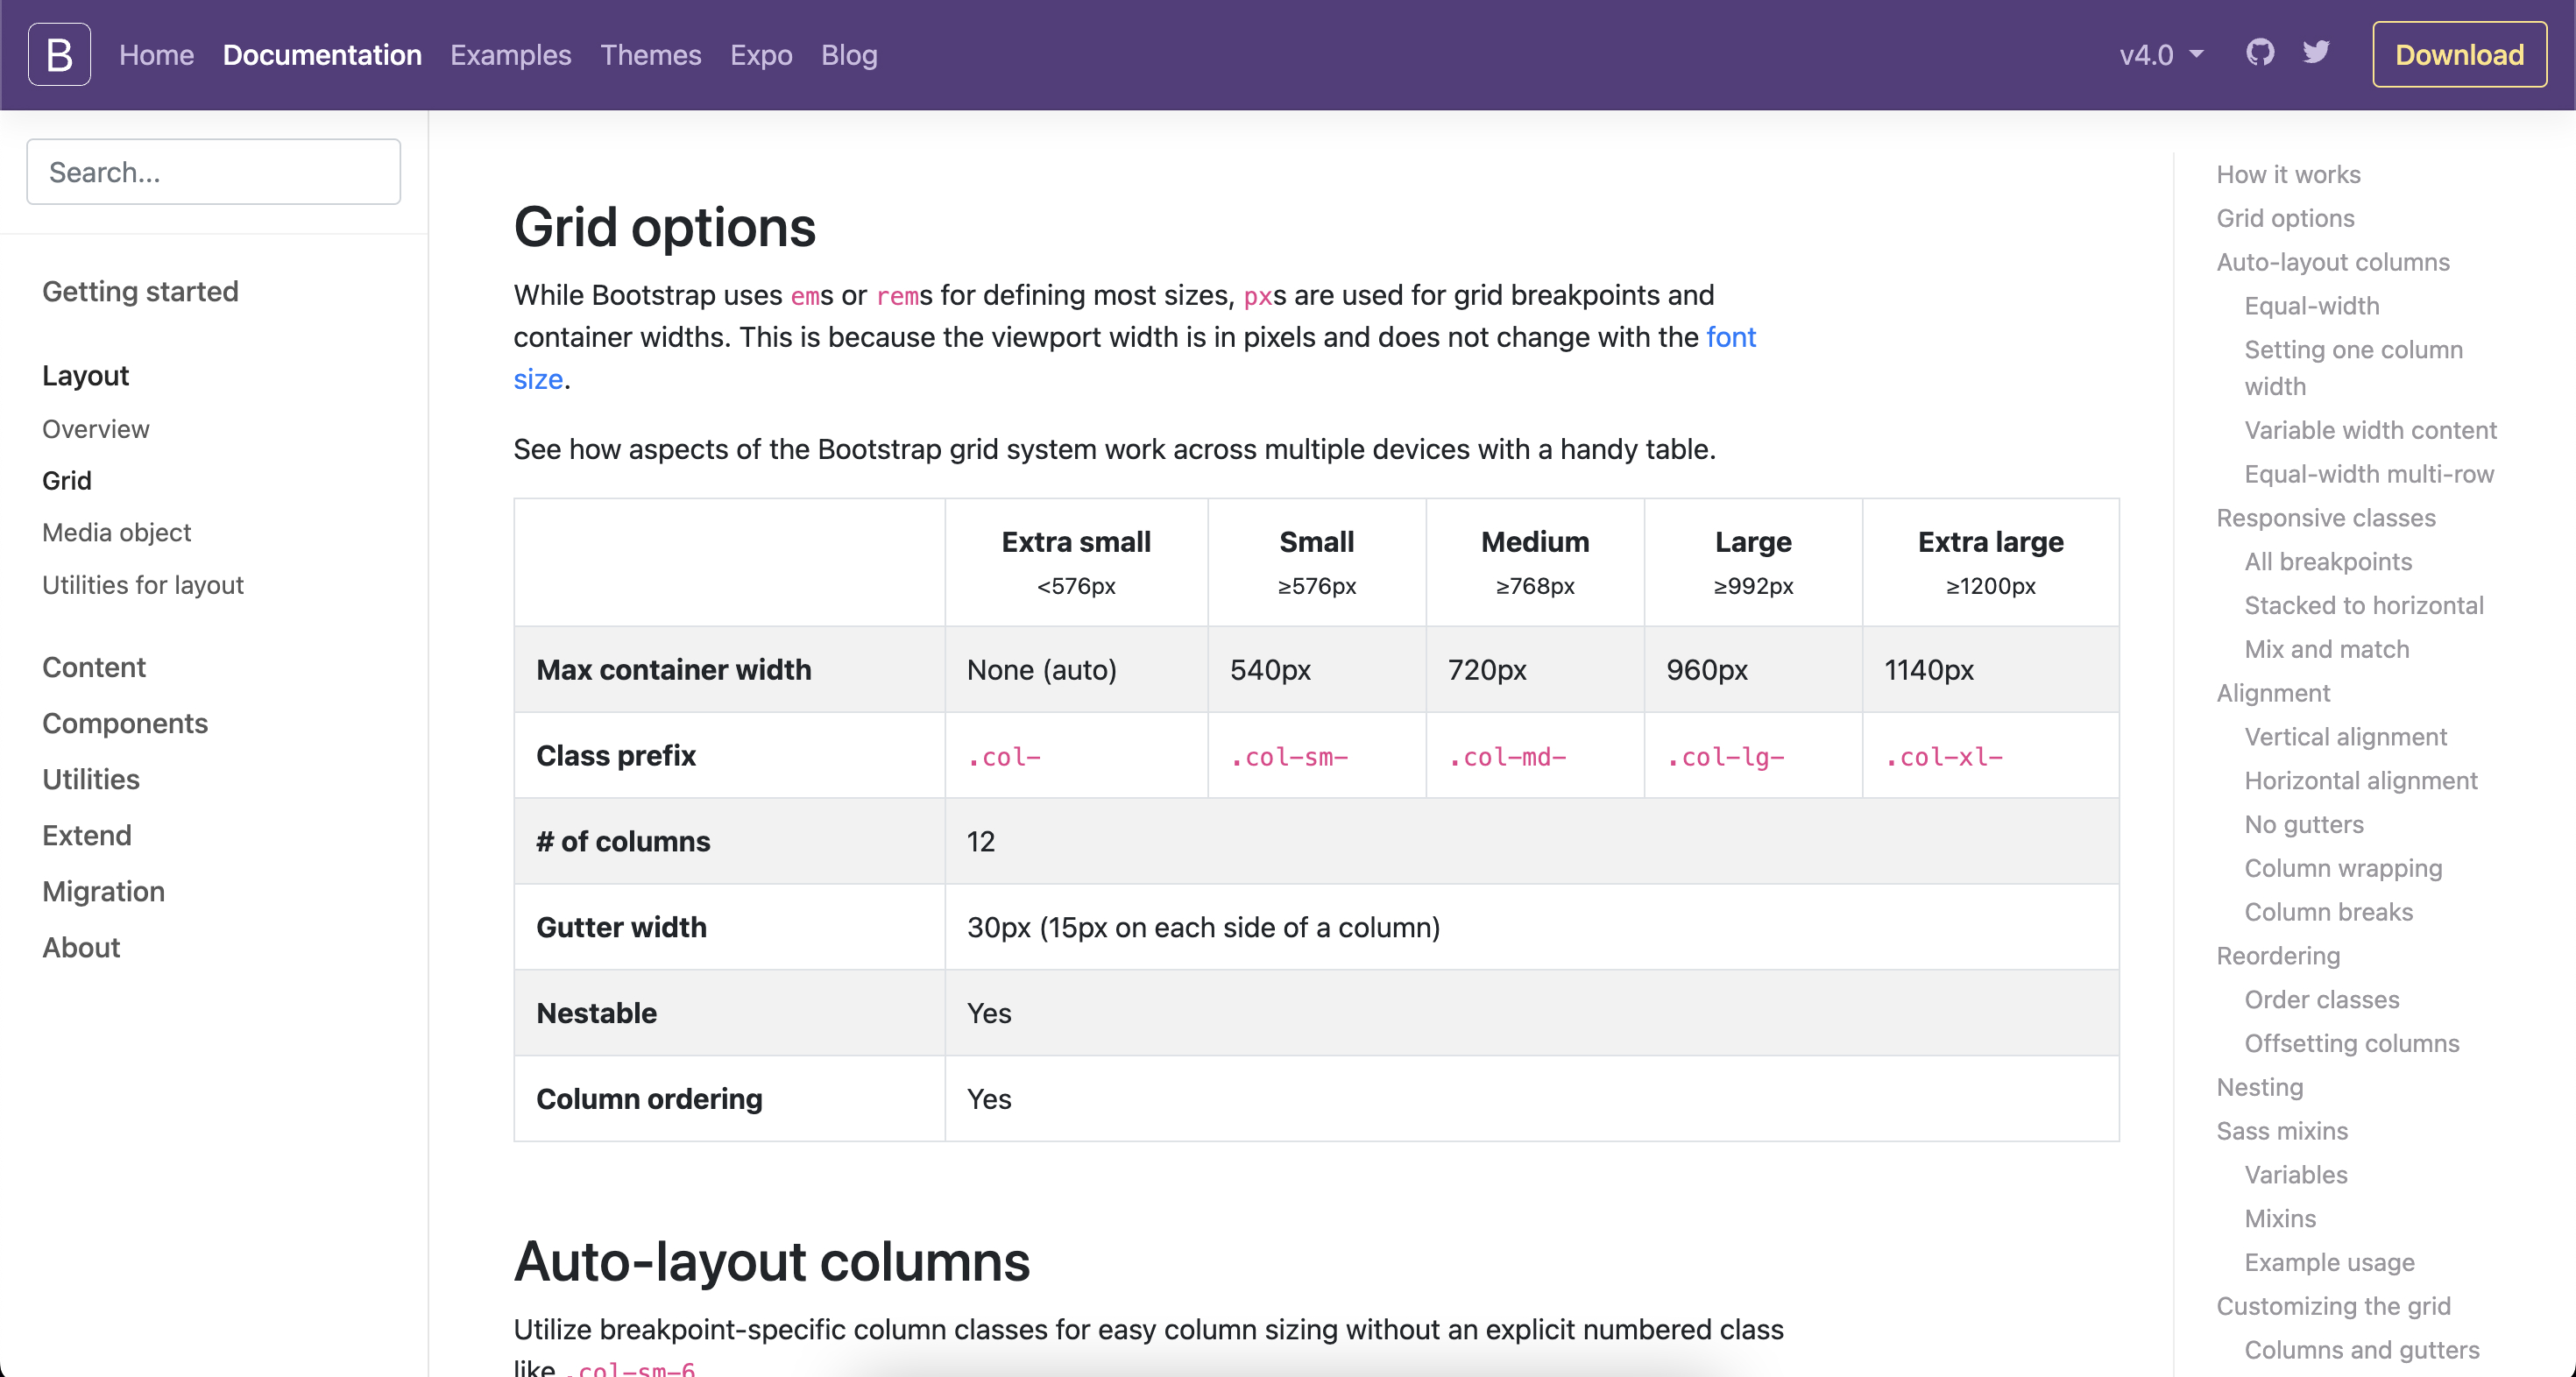
Task: Jump to Auto-layout columns in contents
Action: click(x=2333, y=262)
